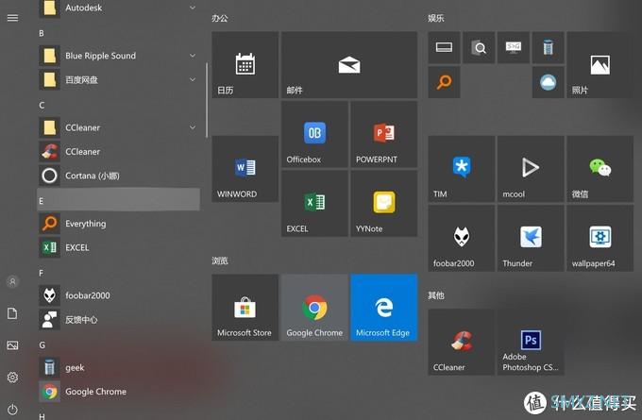Launch the POWERPNT tile
The width and height of the screenshot is (642, 420).
coord(384,134)
